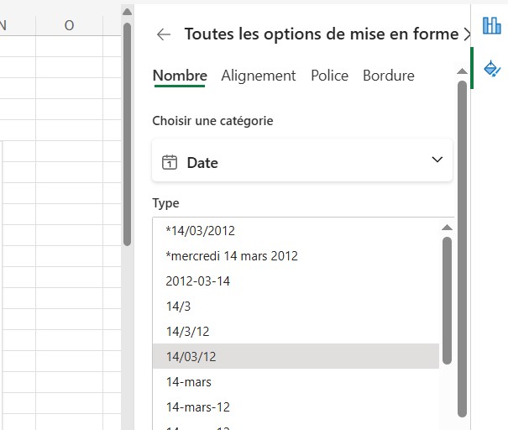The height and width of the screenshot is (430, 508).
Task: Choose the 2012-03-14 date format
Action: point(296,281)
